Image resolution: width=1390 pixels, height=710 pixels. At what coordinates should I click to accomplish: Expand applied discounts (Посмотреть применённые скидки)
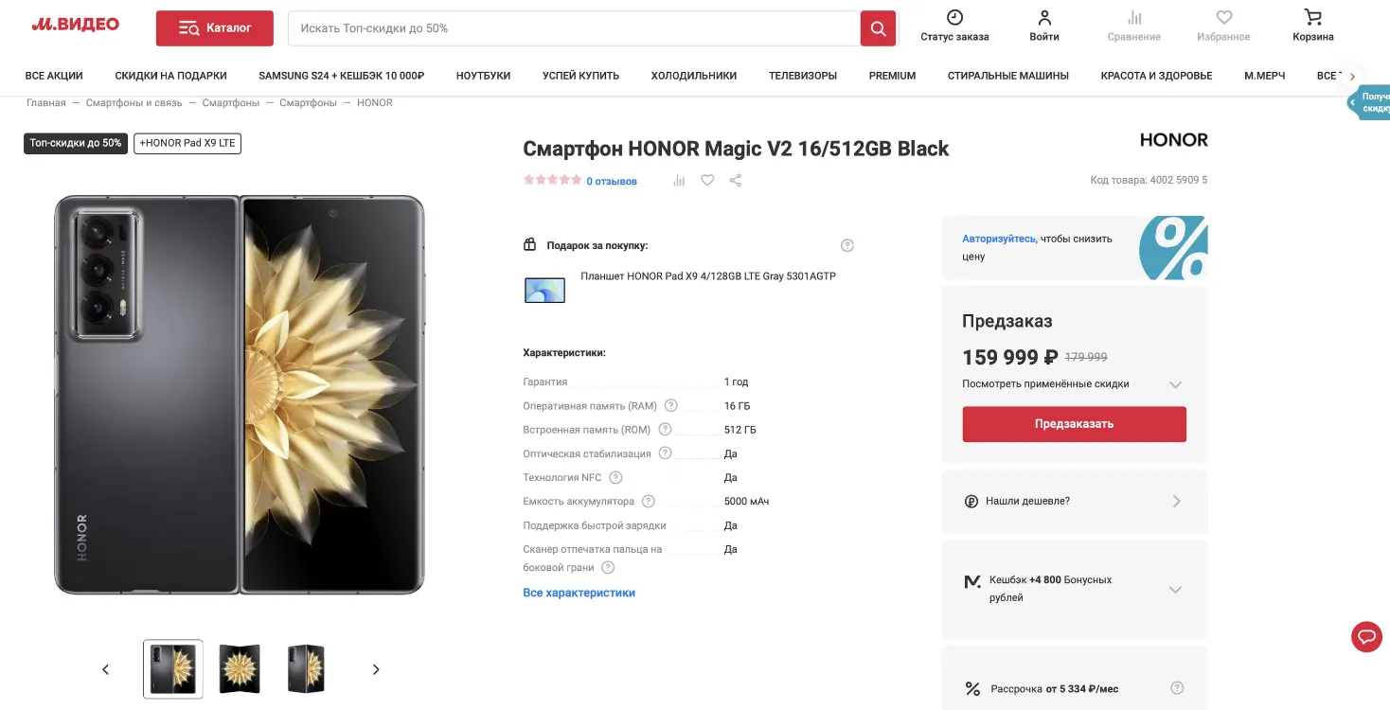click(x=1175, y=384)
